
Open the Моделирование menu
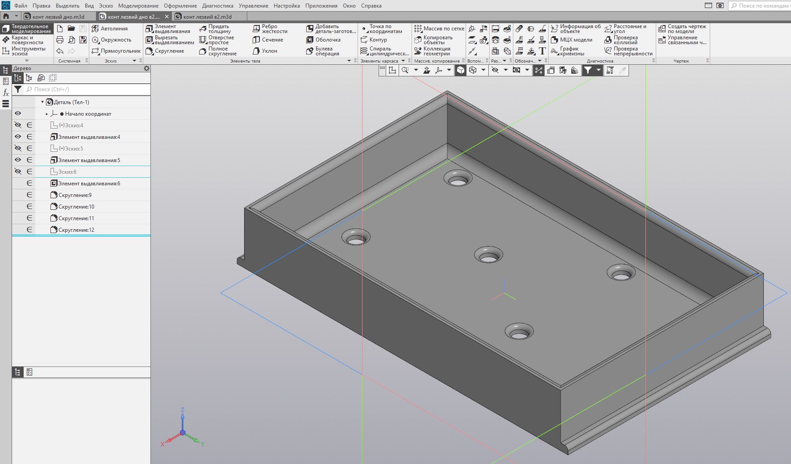tap(138, 6)
